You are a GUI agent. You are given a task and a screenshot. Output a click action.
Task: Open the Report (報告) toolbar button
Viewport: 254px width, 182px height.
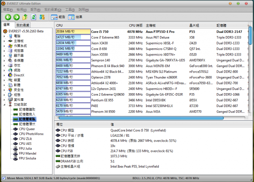click(x=58, y=17)
